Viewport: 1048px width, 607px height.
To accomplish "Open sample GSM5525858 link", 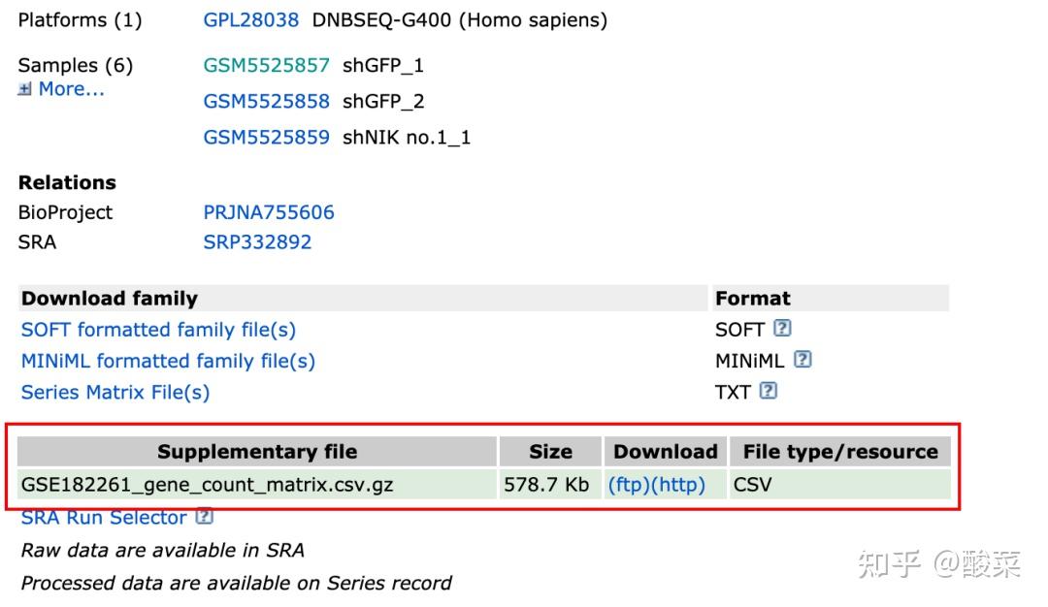I will pos(266,101).
